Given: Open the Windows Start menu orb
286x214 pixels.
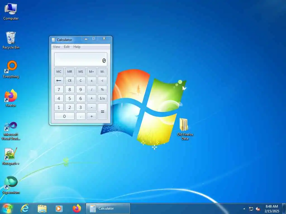Looking at the screenshot, I should (7, 208).
